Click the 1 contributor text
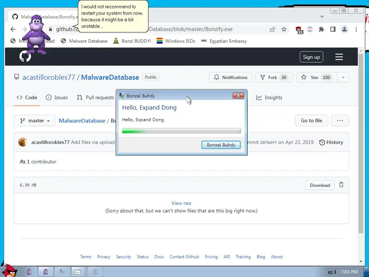Viewport: 369px width, 277px height. tap(38, 162)
